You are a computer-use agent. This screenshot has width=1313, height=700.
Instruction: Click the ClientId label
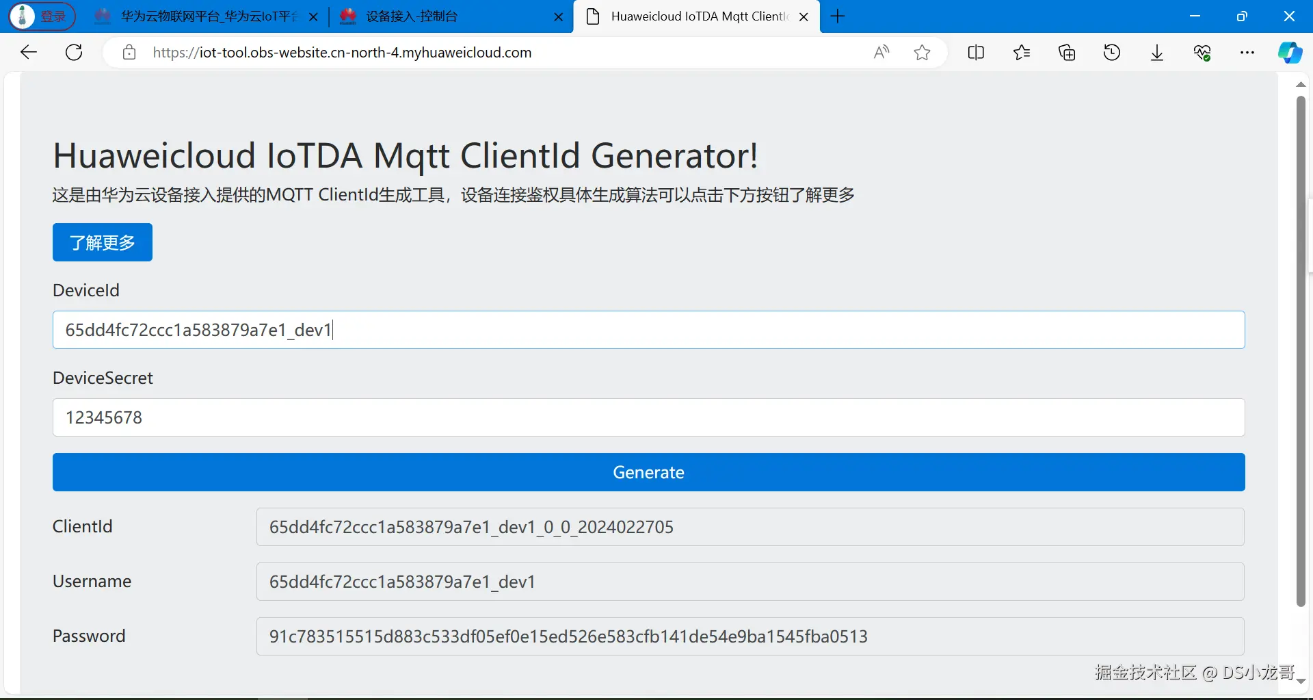pos(83,526)
